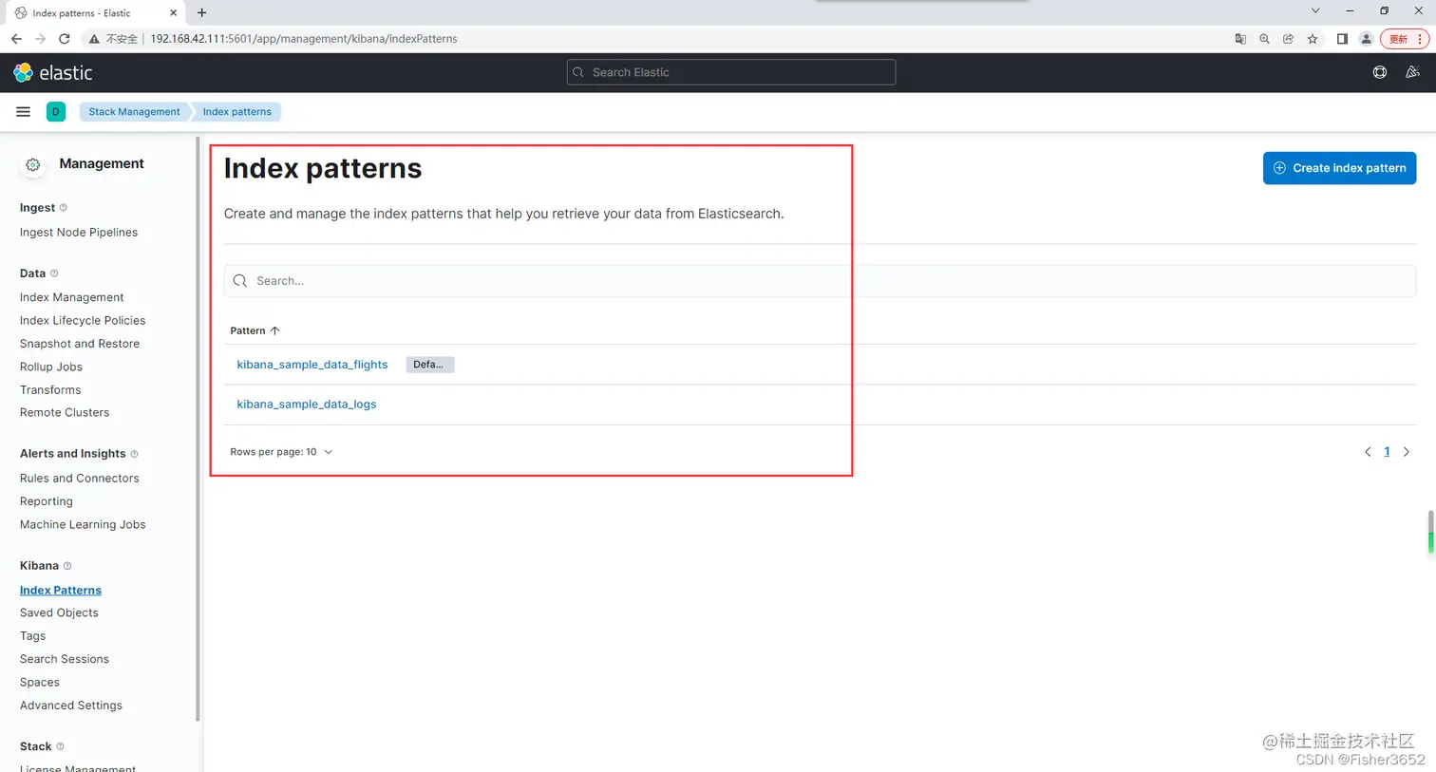Open Rules and Connectors

(x=80, y=479)
